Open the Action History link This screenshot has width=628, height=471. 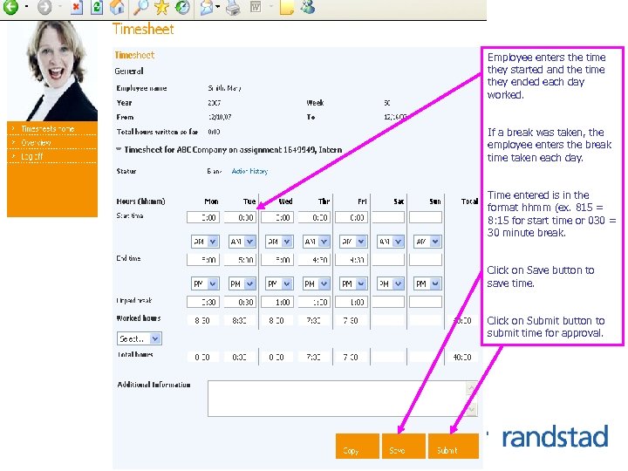[x=249, y=171]
